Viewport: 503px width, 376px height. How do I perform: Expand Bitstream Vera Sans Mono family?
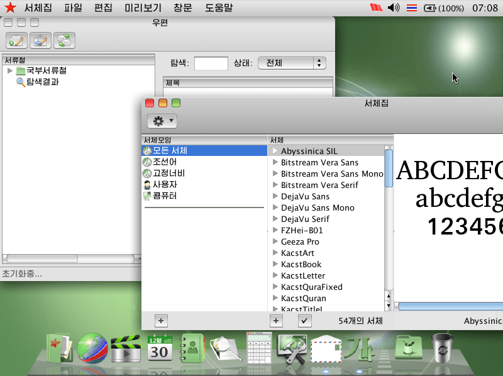pos(275,174)
